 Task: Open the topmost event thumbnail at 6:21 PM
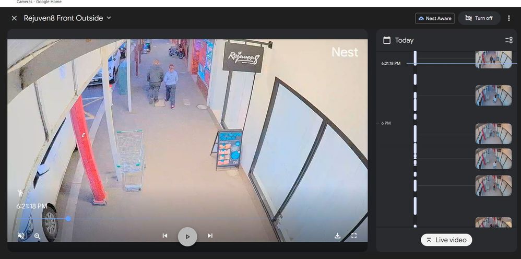[493, 60]
